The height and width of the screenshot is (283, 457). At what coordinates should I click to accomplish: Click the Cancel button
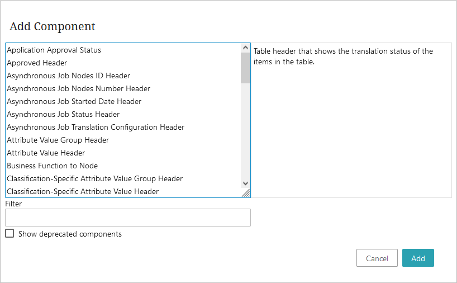(x=377, y=258)
